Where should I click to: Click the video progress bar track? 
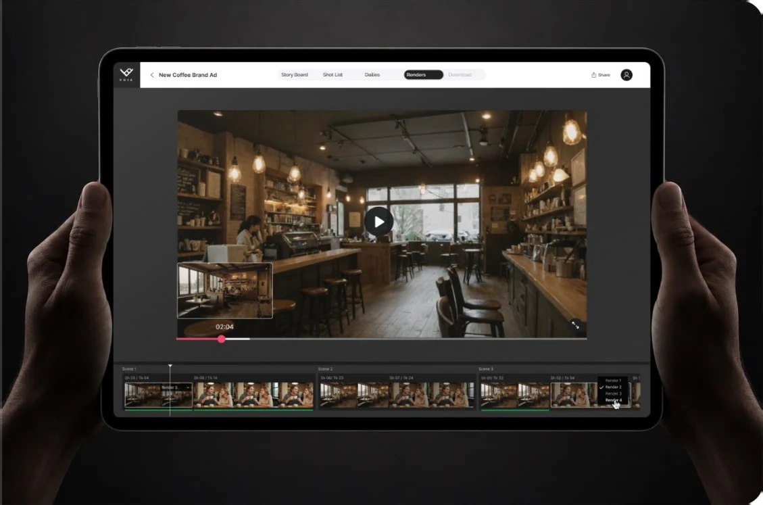click(381, 339)
